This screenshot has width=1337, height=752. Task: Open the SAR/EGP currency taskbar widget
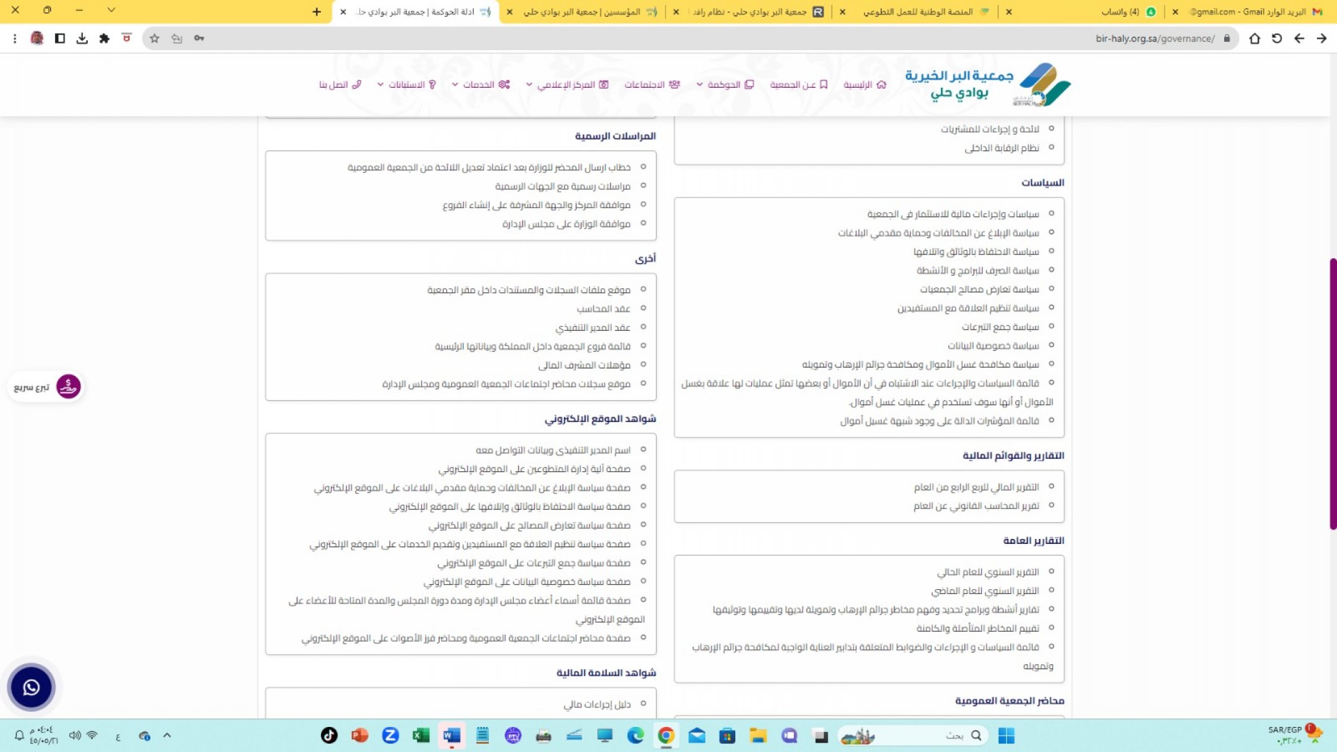pyautogui.click(x=1295, y=735)
